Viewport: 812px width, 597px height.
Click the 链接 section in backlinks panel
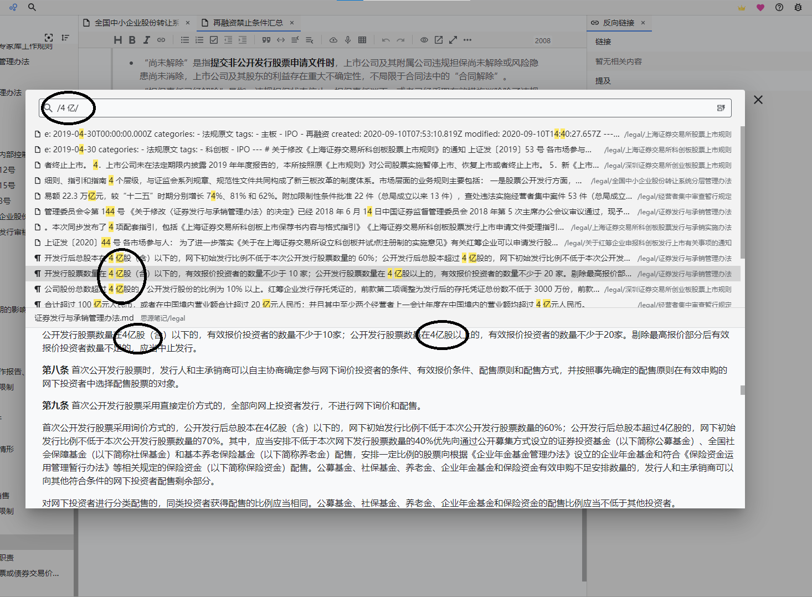[603, 42]
